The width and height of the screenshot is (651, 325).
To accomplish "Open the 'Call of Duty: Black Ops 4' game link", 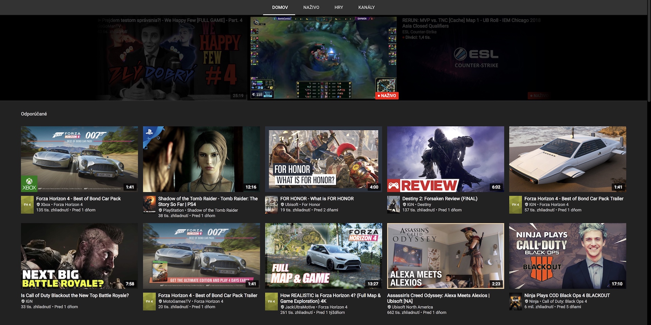I will 565,301.
